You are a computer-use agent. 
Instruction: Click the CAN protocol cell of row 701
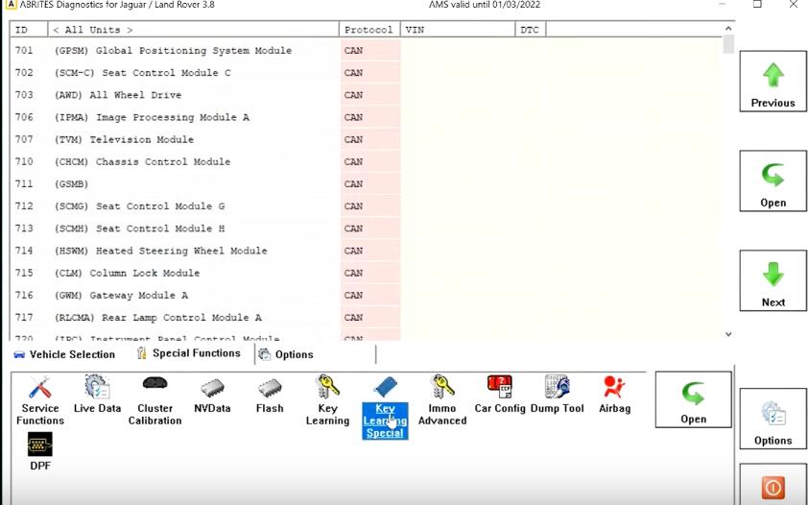pos(370,51)
